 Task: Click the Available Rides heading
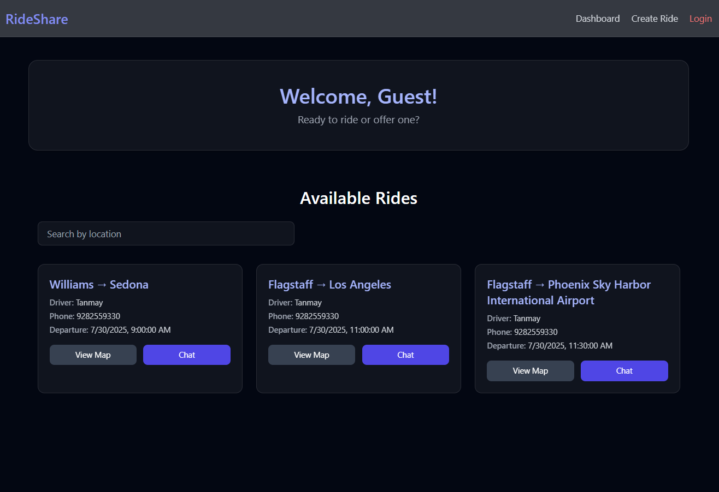(358, 198)
